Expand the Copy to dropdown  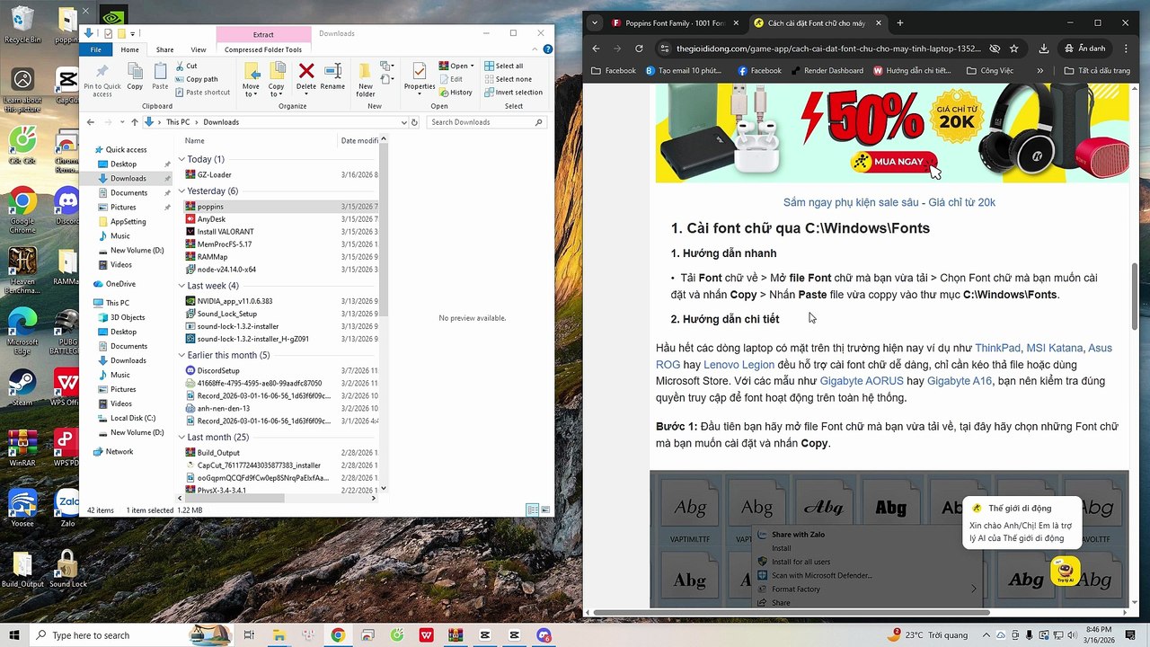pos(277,93)
